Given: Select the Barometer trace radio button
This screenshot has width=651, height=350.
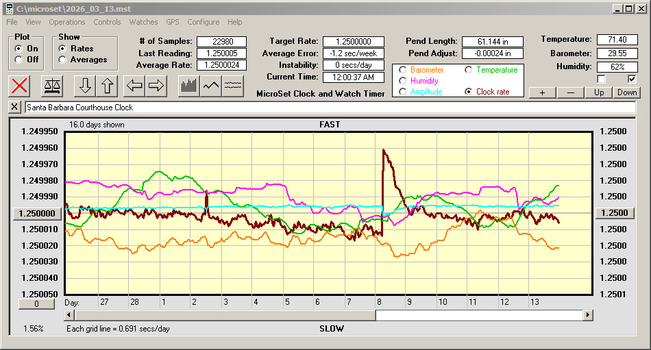Looking at the screenshot, I should (x=402, y=70).
